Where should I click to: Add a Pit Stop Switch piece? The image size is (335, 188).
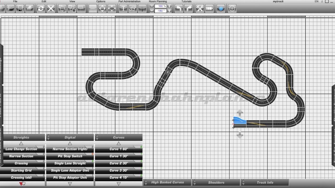point(70,156)
